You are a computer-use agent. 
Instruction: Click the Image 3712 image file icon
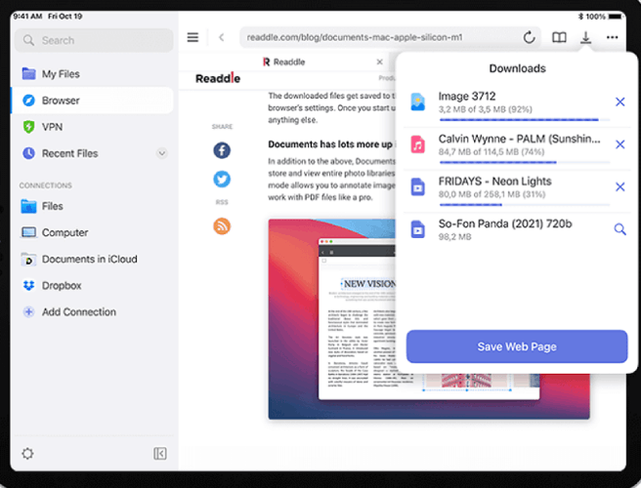(x=418, y=102)
